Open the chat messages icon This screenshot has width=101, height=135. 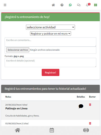coord(79,5)
